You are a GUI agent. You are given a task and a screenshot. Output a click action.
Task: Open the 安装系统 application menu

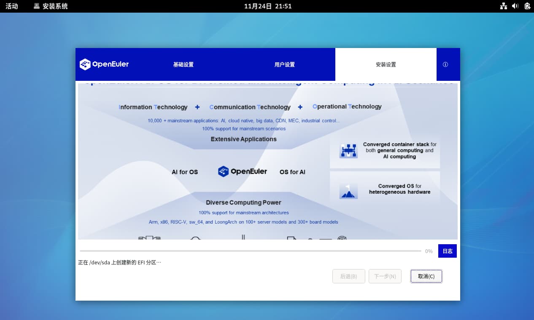pyautogui.click(x=51, y=6)
